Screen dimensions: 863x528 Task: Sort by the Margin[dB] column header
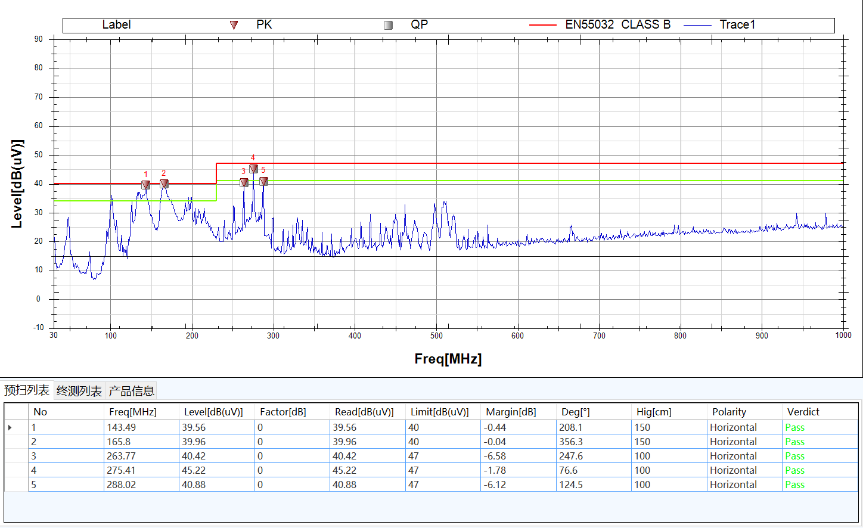tap(519, 412)
